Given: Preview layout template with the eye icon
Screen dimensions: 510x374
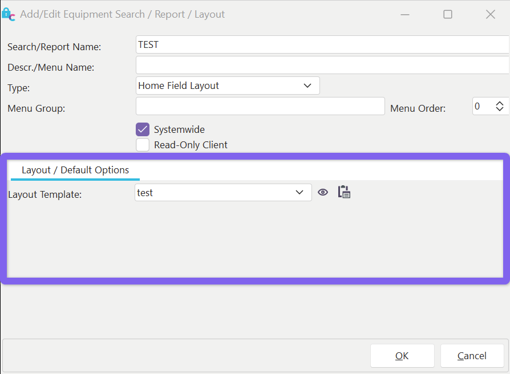Looking at the screenshot, I should coord(323,193).
